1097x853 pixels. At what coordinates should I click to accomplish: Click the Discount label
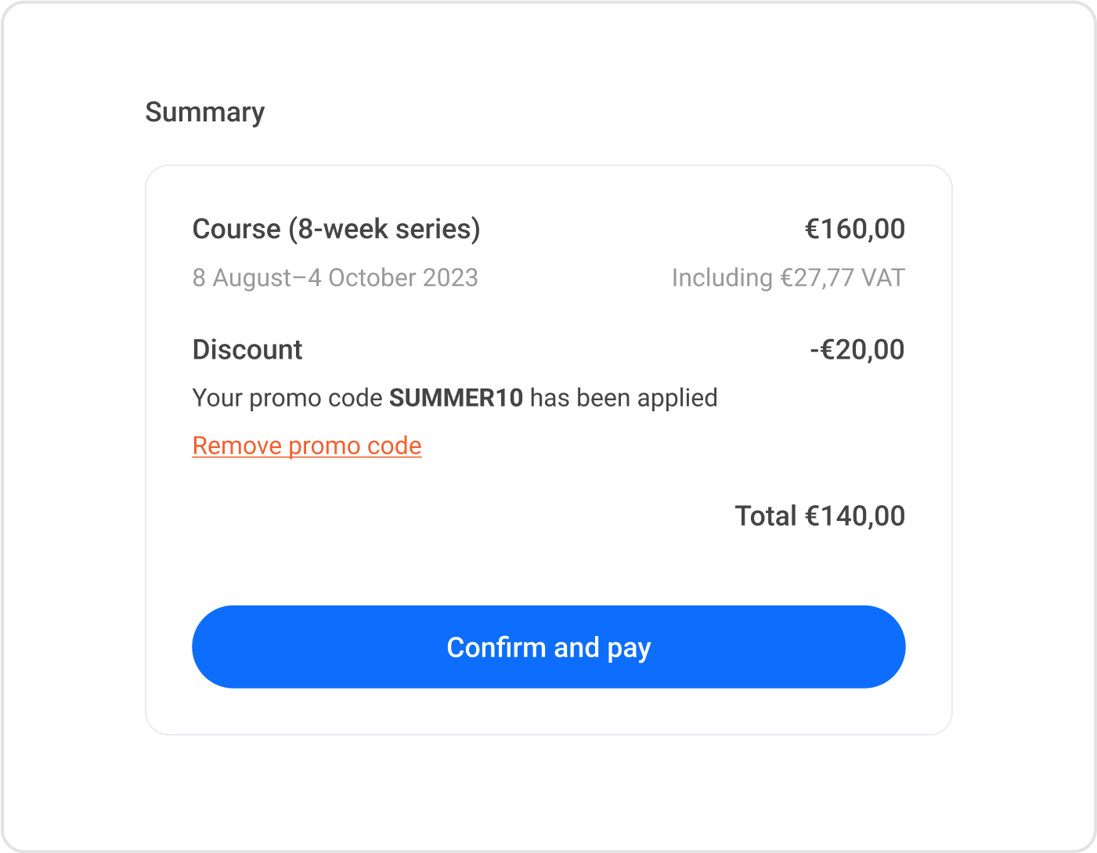tap(247, 349)
